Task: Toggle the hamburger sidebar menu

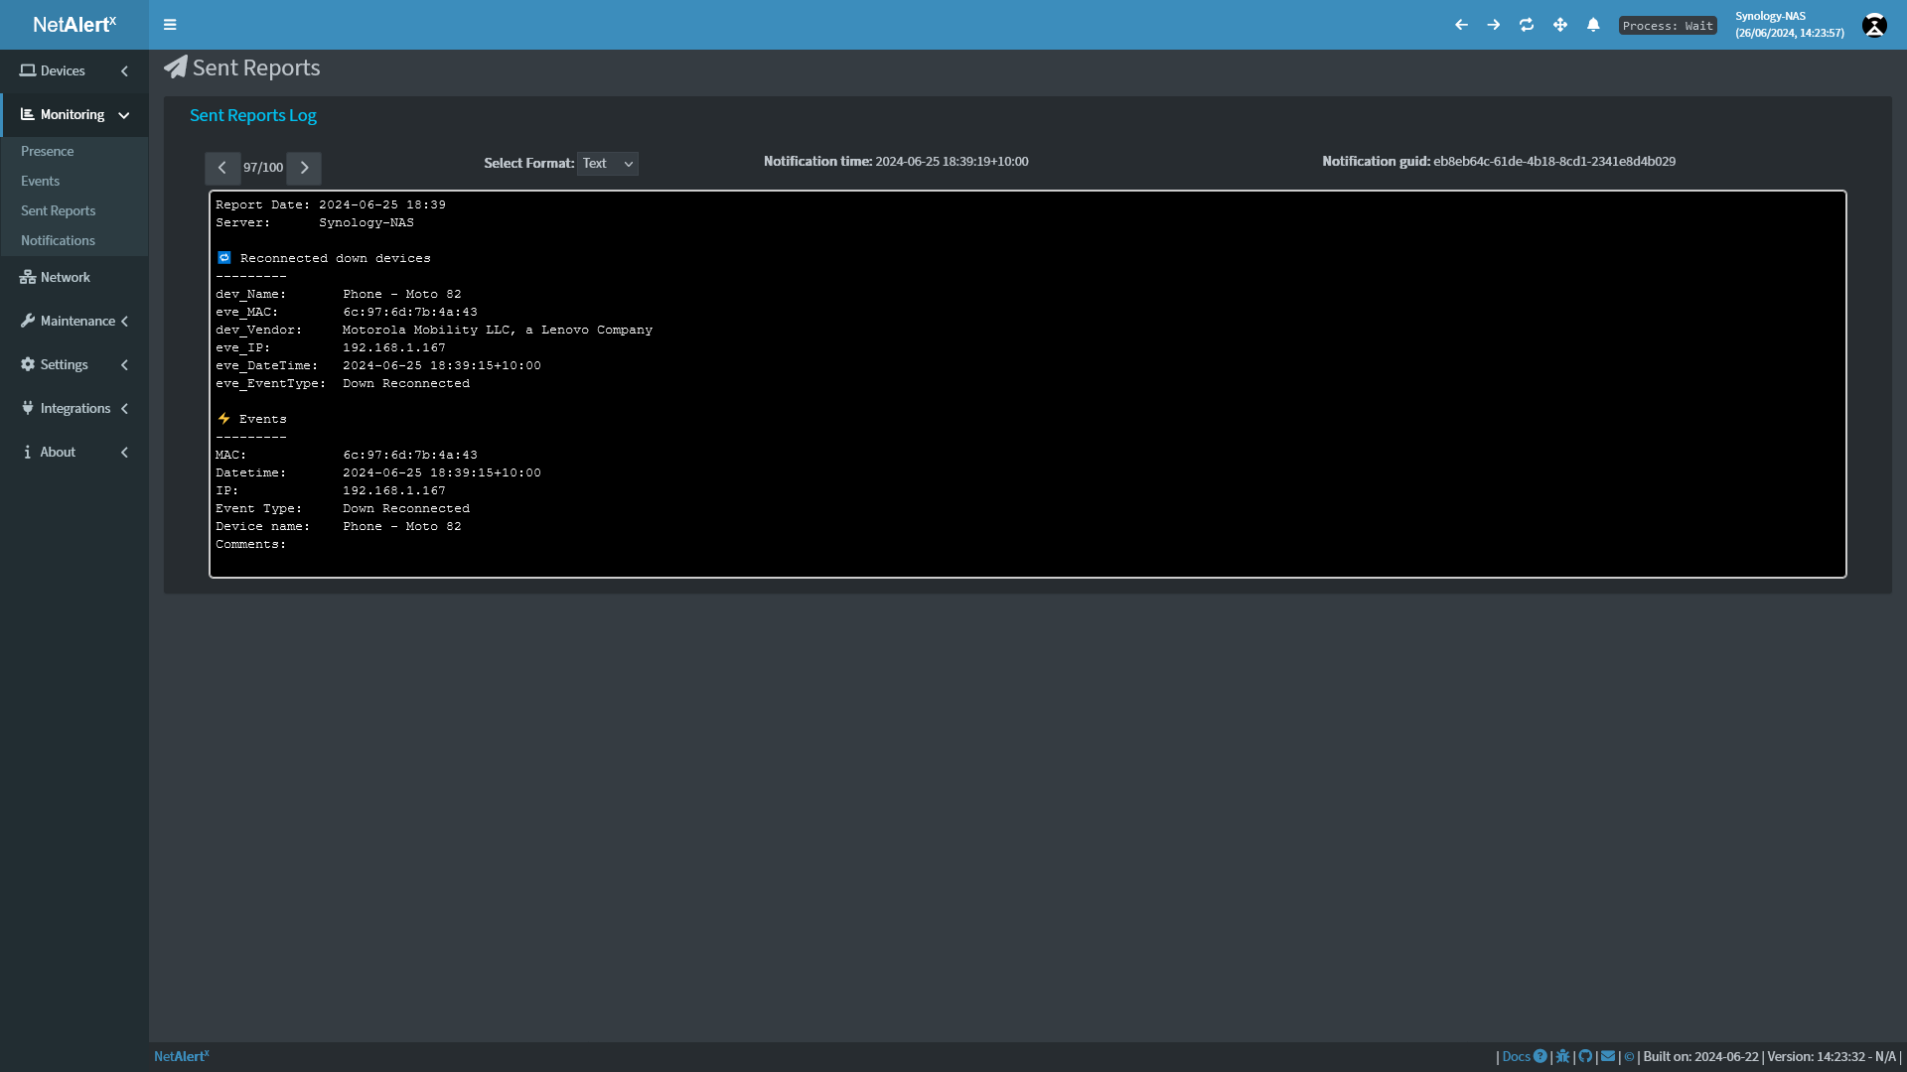Action: click(x=170, y=25)
